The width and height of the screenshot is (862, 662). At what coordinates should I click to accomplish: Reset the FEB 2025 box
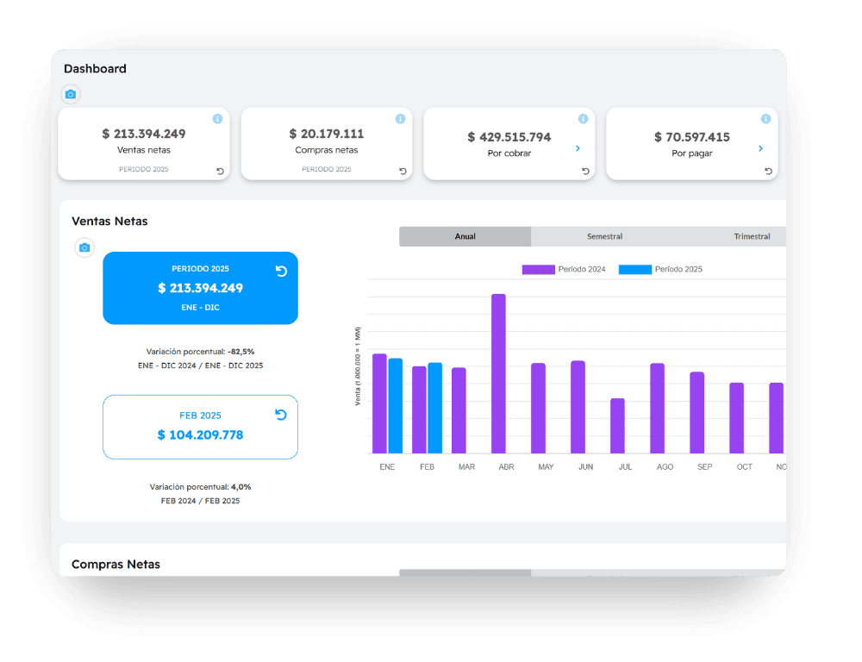281,415
